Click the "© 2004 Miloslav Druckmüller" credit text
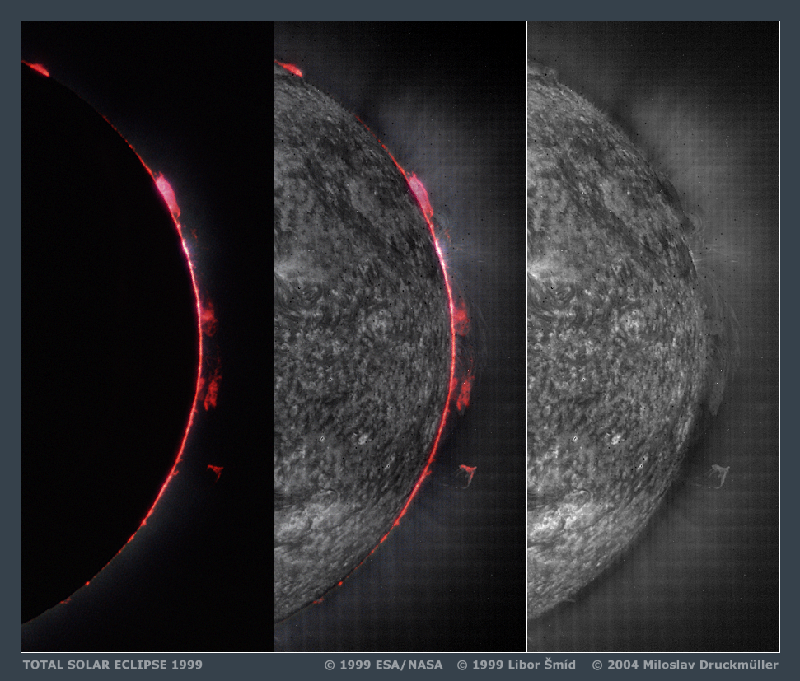Viewport: 800px width, 681px height. pyautogui.click(x=684, y=665)
